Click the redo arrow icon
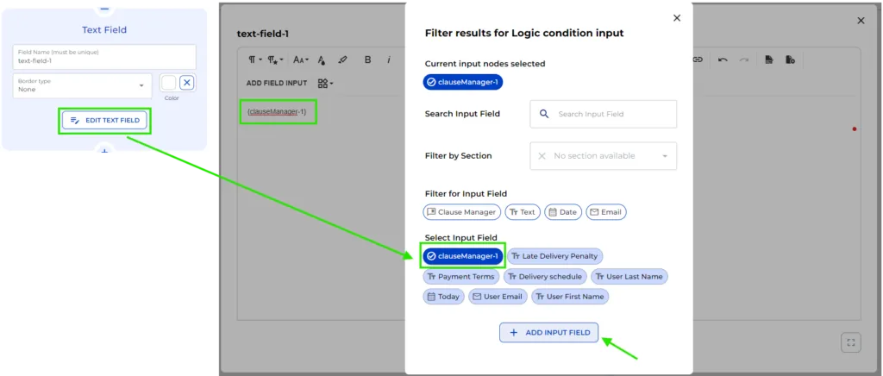 tap(744, 60)
